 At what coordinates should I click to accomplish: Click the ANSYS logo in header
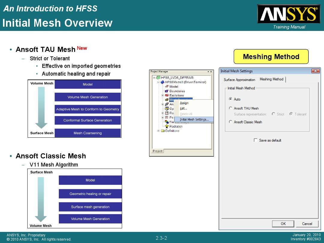coord(289,14)
